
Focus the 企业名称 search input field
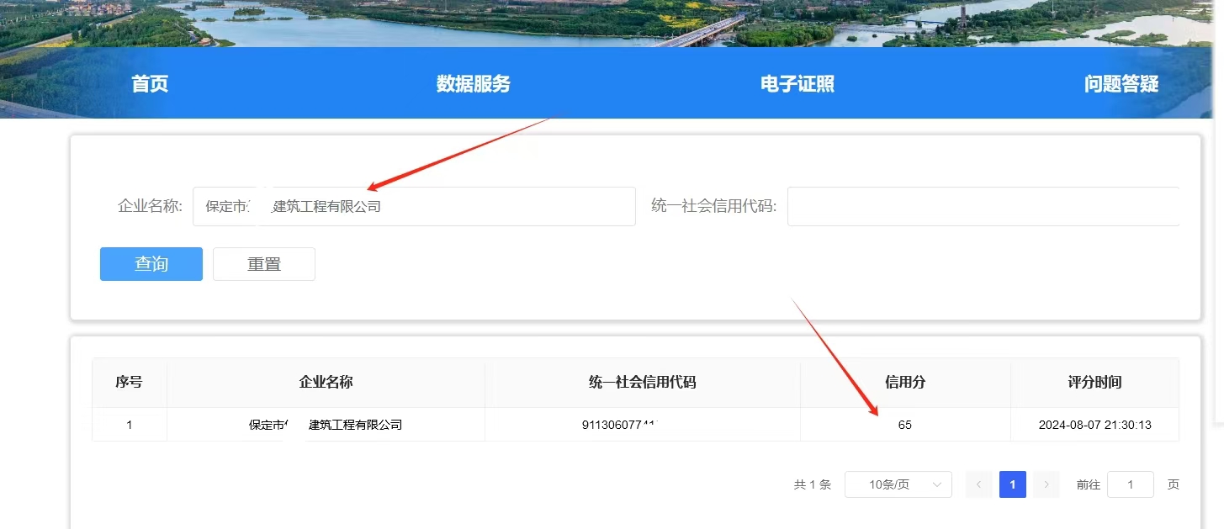click(x=414, y=206)
